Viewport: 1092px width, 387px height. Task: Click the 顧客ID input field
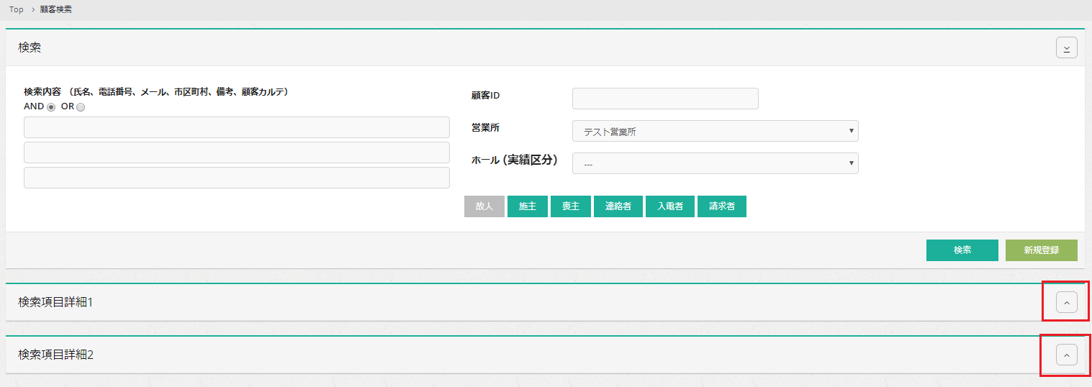(x=665, y=99)
